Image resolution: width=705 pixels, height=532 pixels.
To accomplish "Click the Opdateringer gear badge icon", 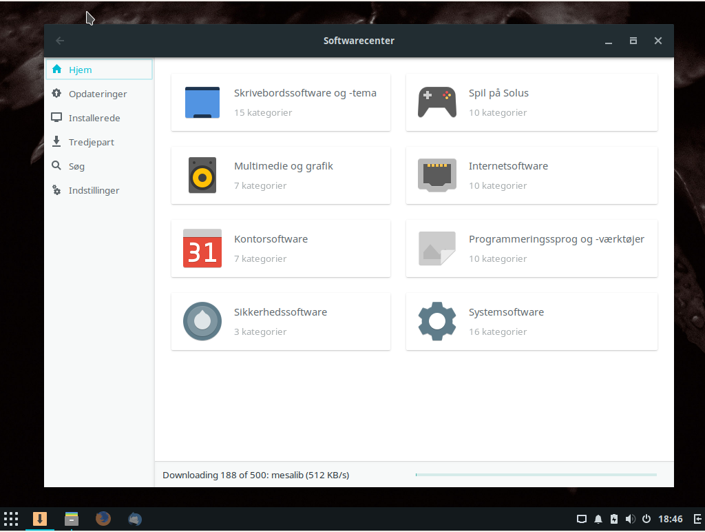I will pos(56,93).
